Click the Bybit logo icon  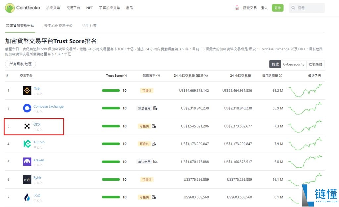[x=27, y=179]
